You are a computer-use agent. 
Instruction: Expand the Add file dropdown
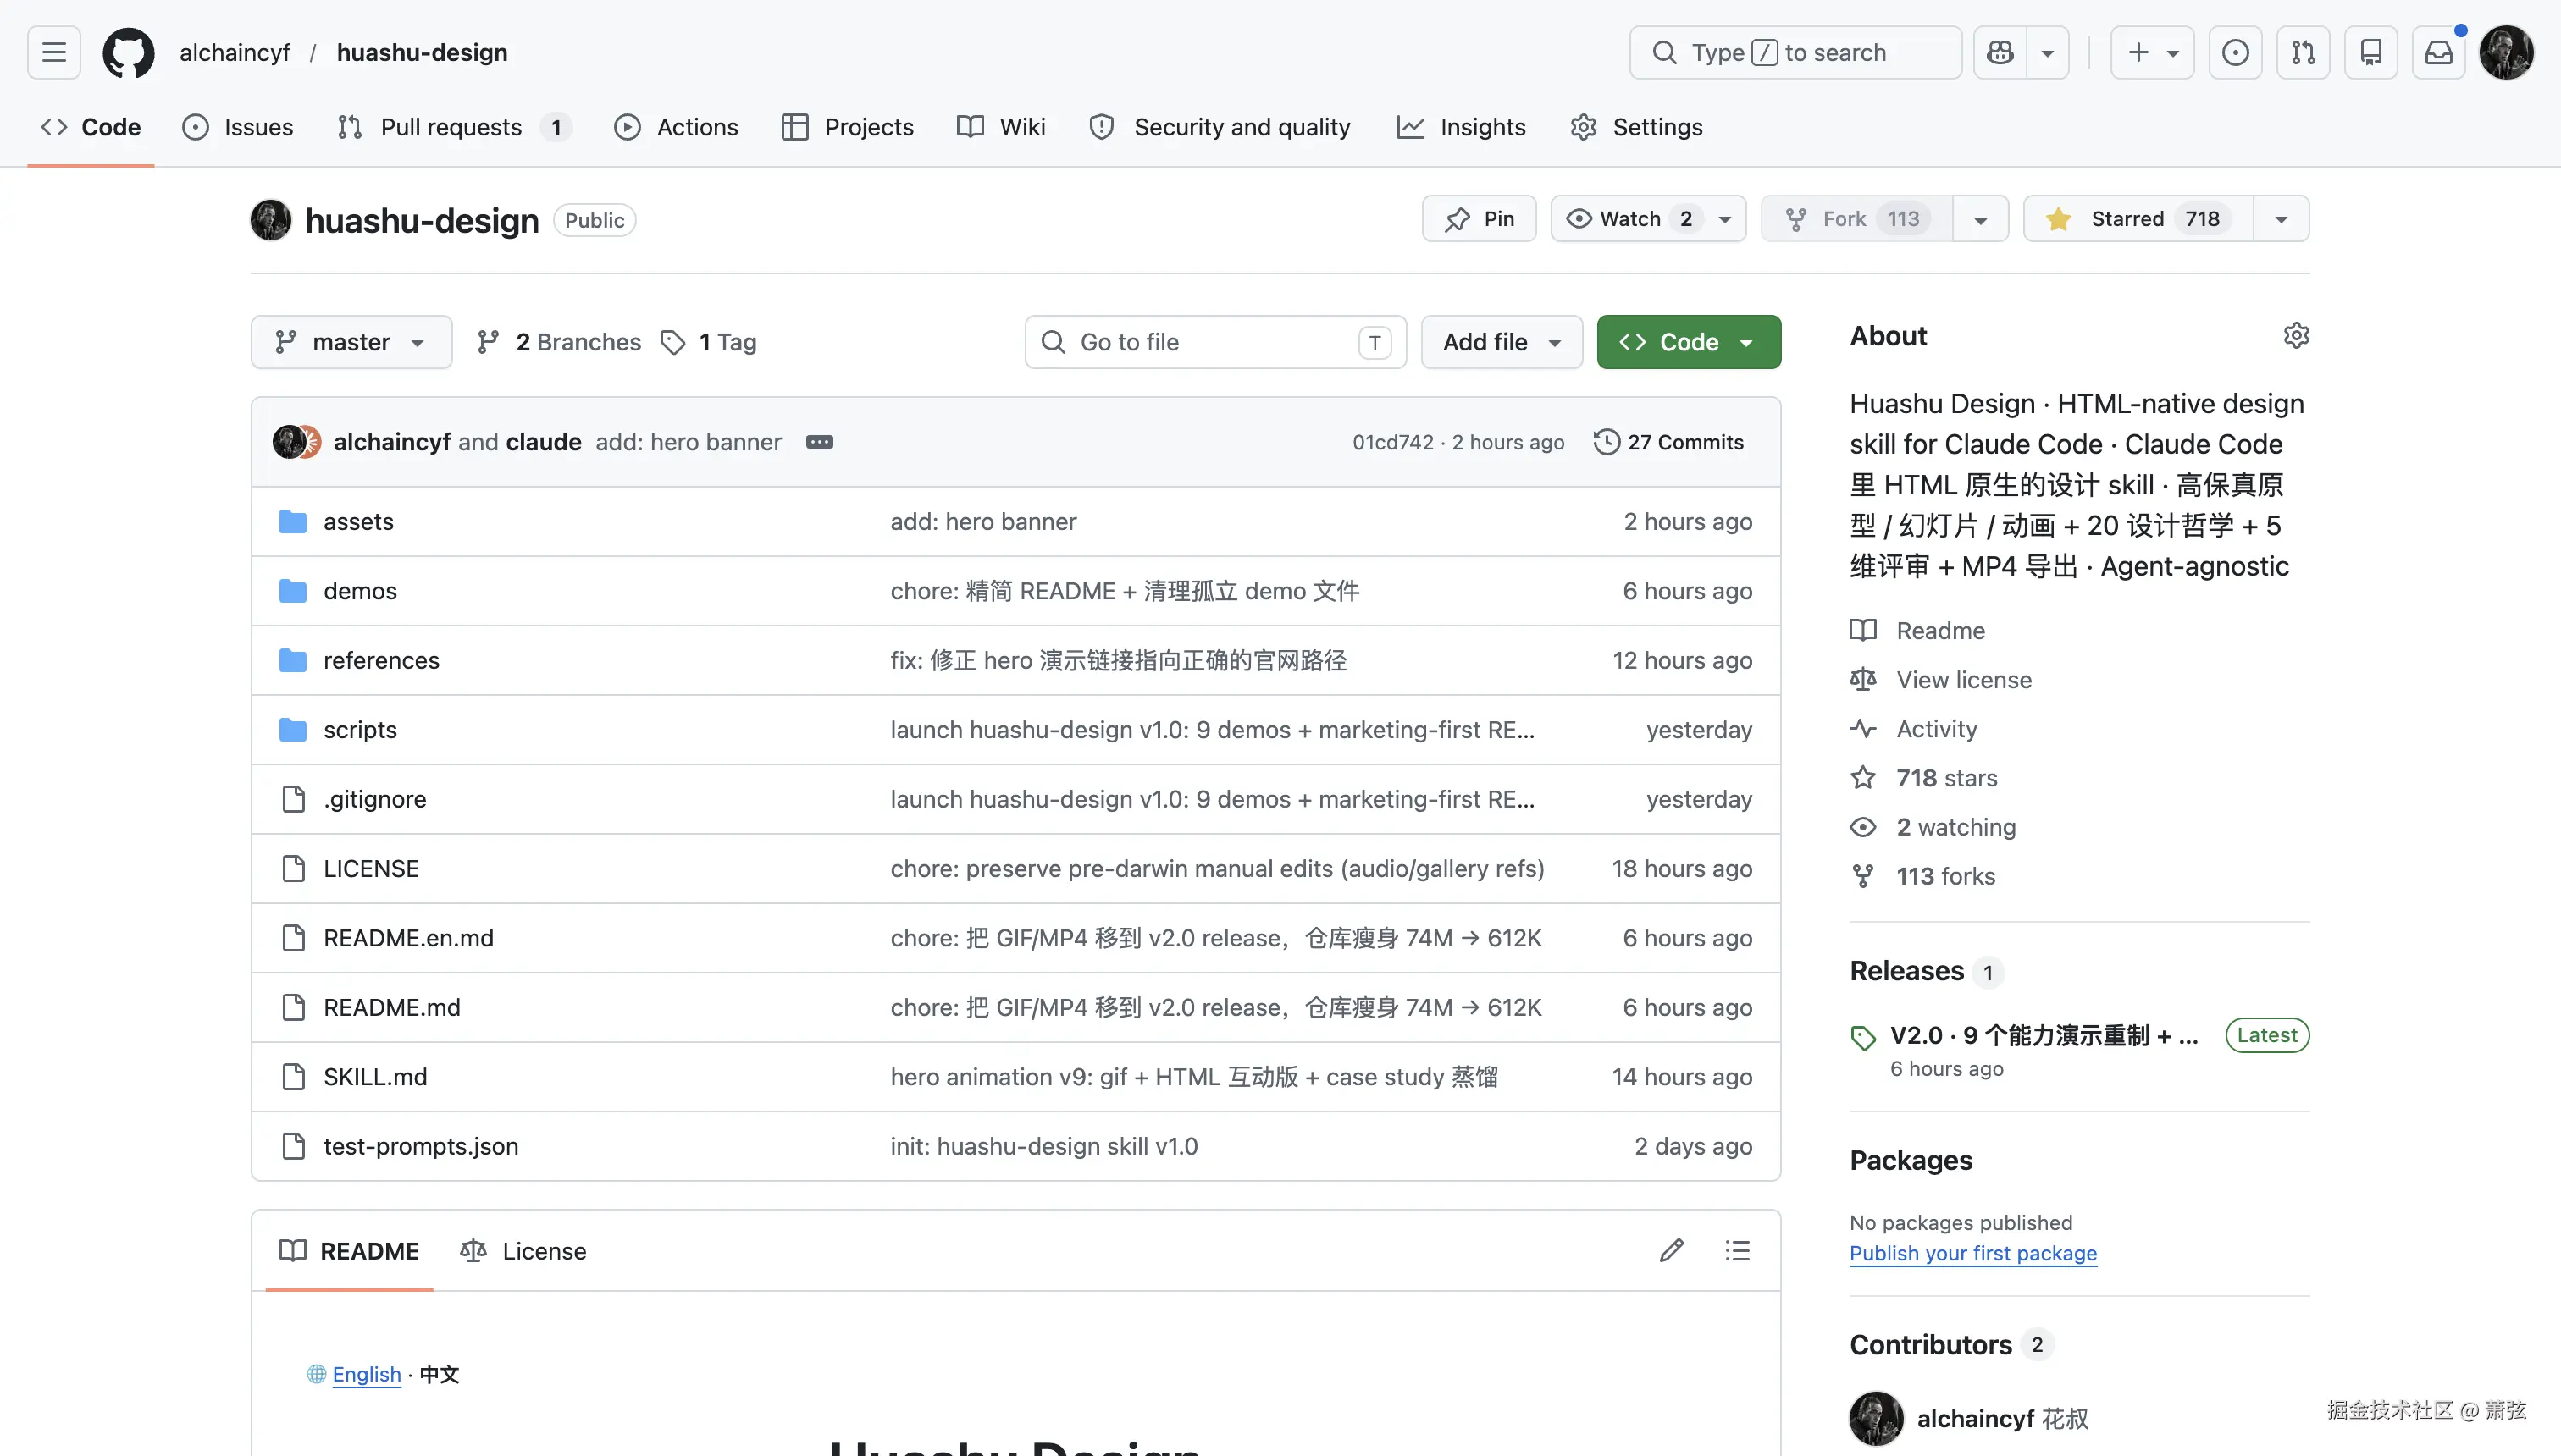(x=1501, y=342)
